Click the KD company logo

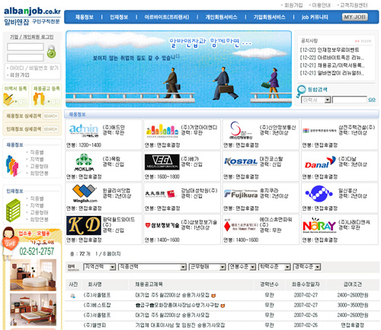(84, 225)
